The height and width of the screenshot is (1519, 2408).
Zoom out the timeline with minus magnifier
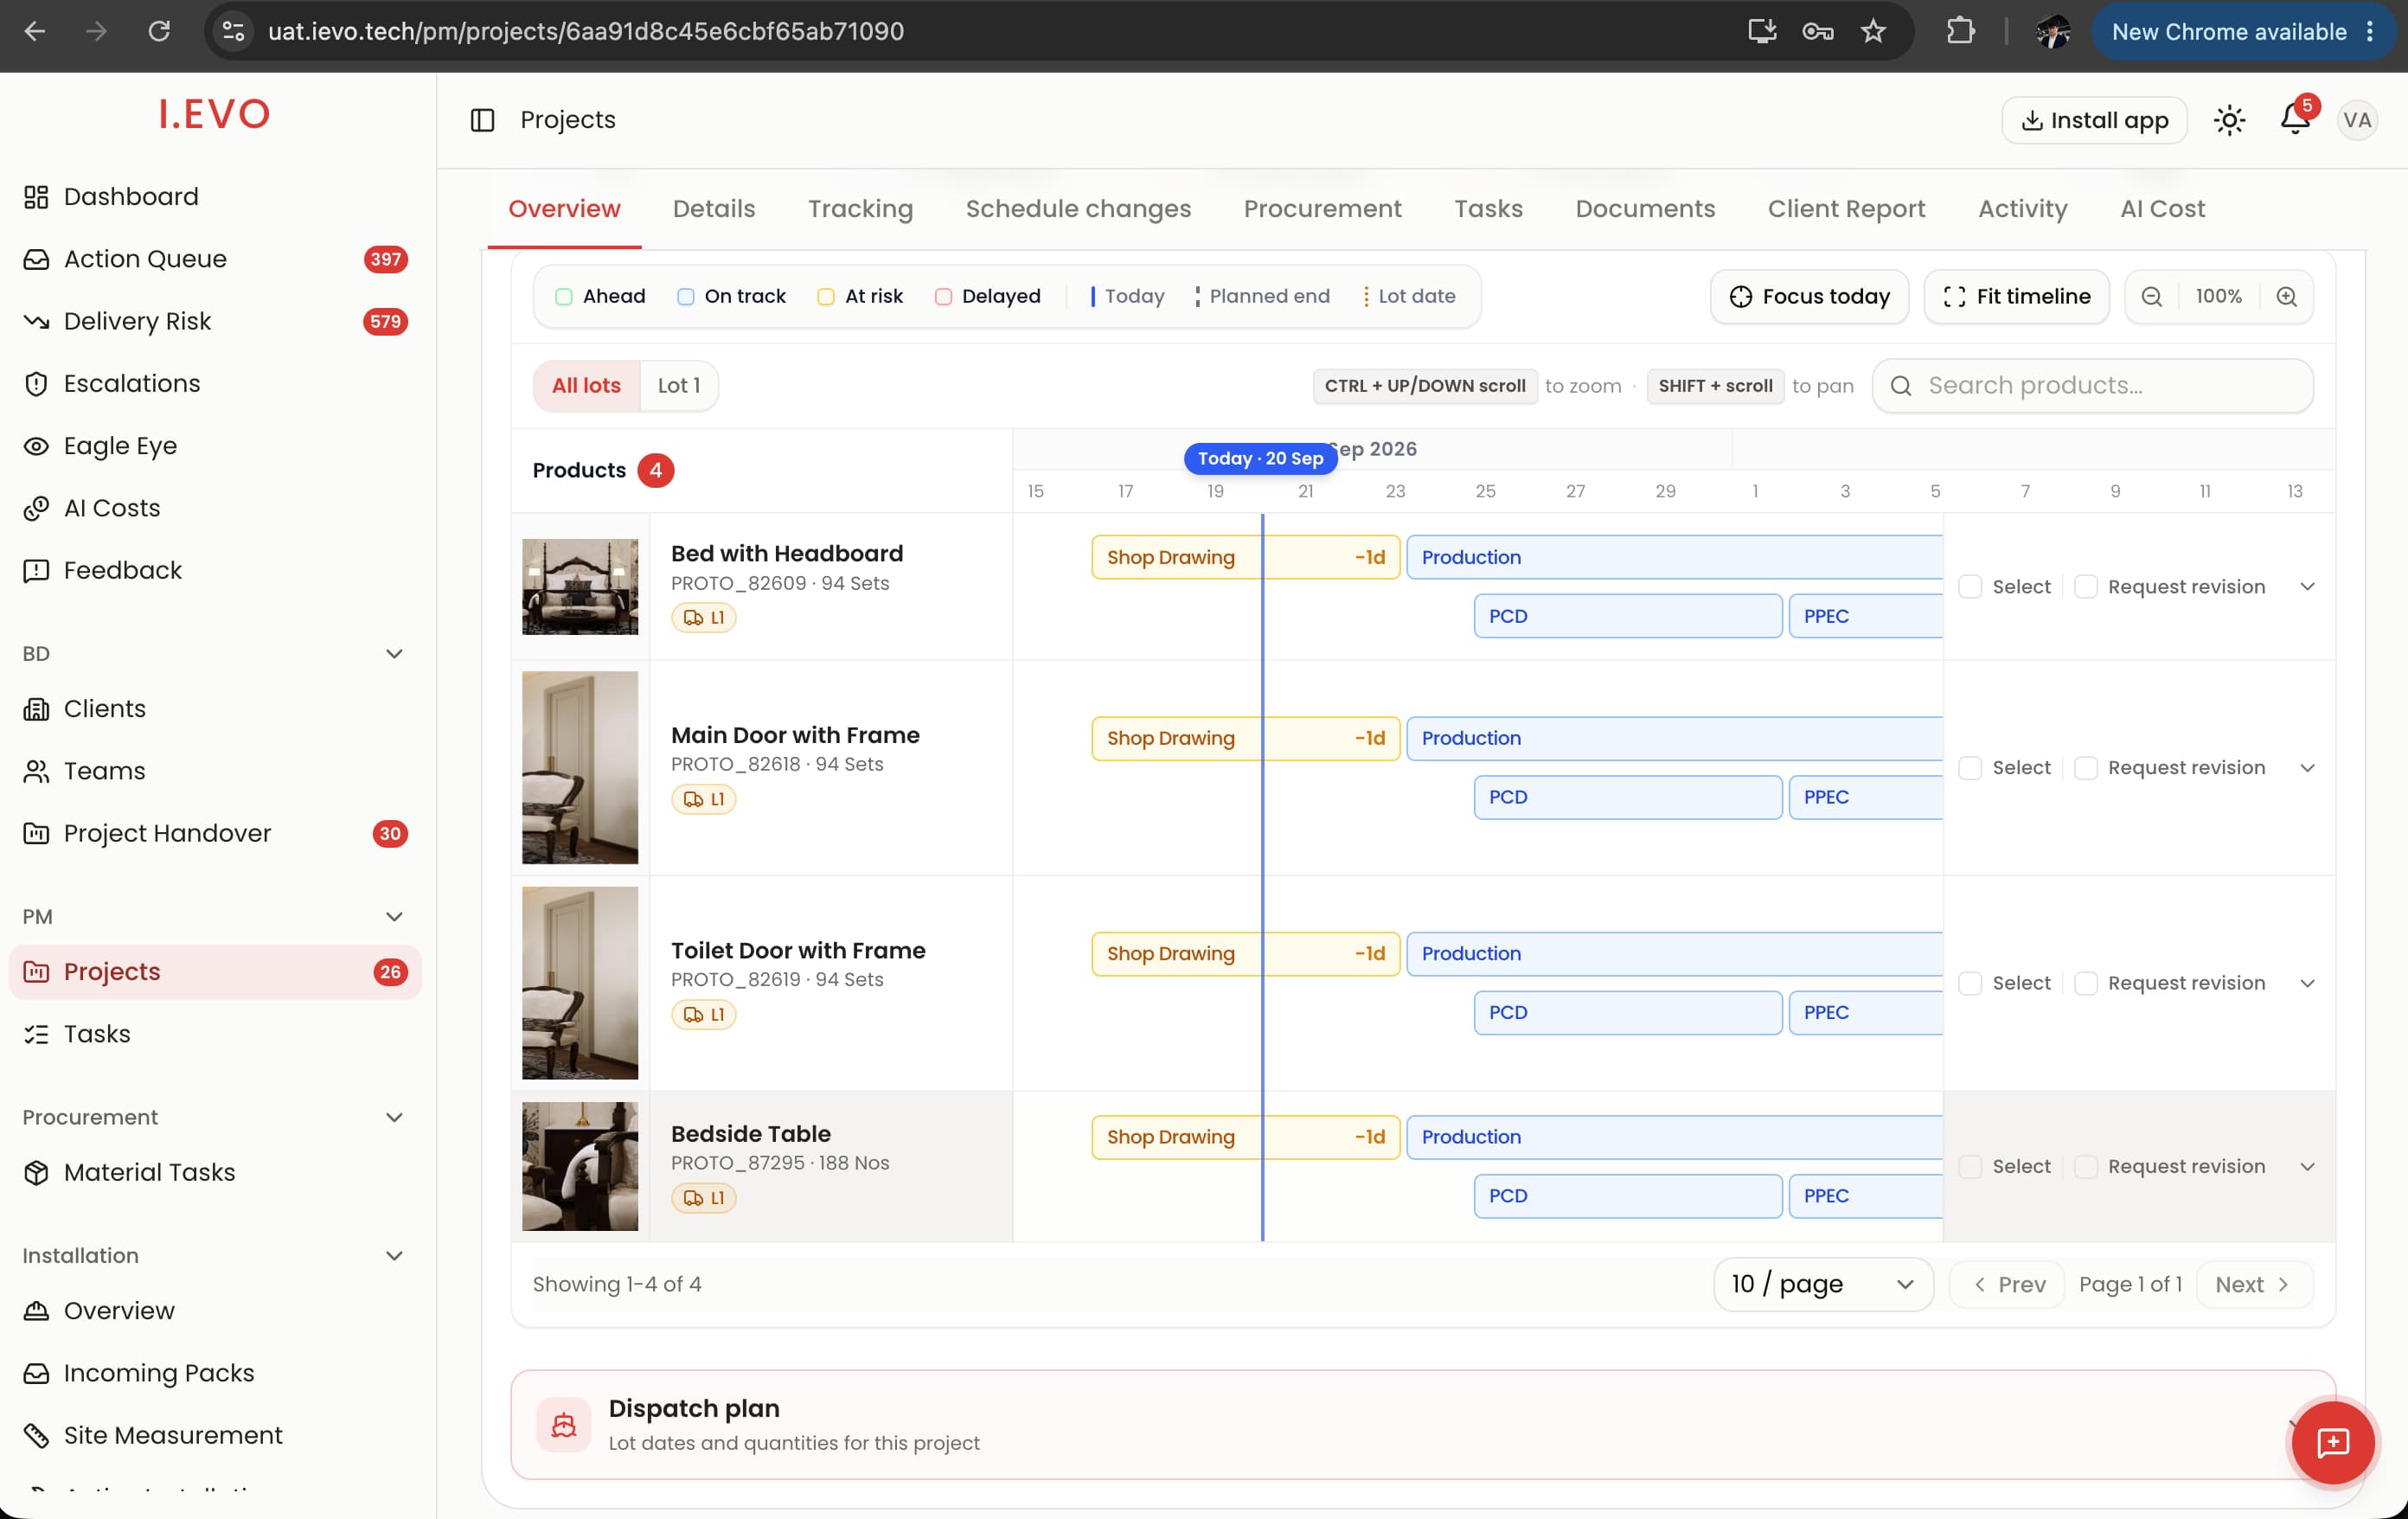coord(2151,297)
